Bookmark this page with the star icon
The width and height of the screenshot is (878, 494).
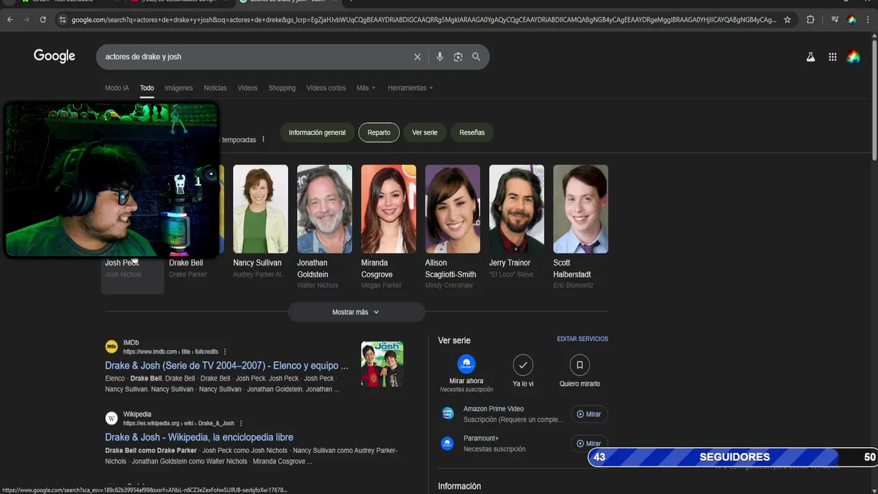pos(787,20)
